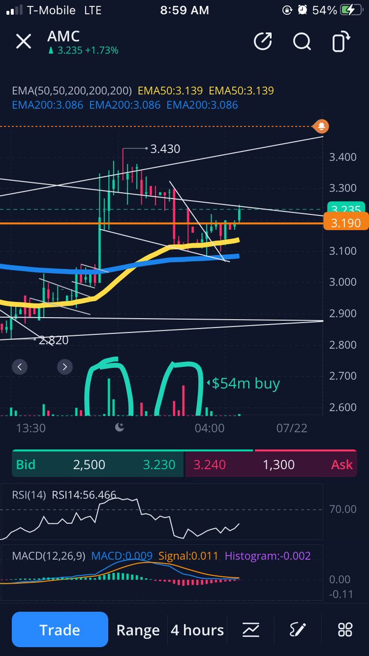This screenshot has width=369, height=656.
Task: Tap the RSI(14) indicator label
Action: pyautogui.click(x=29, y=495)
